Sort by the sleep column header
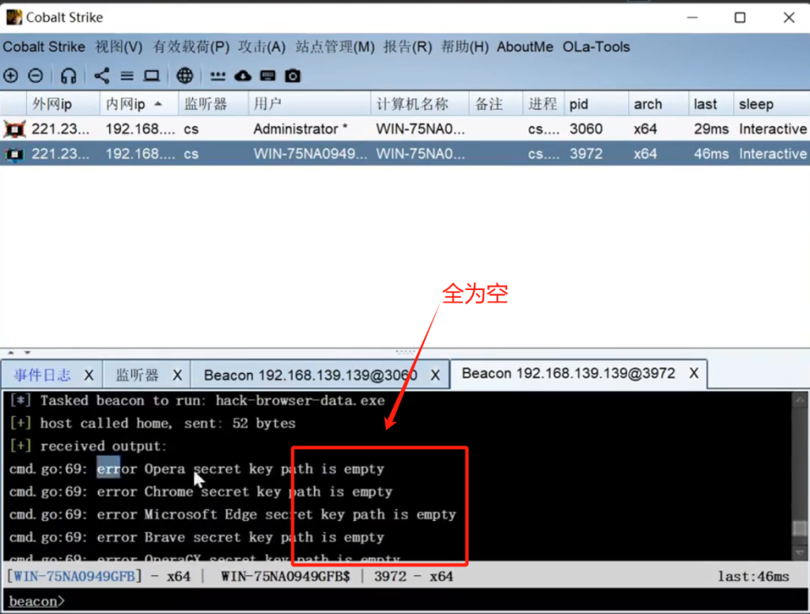Screen dimensions: 810x614 point(772,104)
